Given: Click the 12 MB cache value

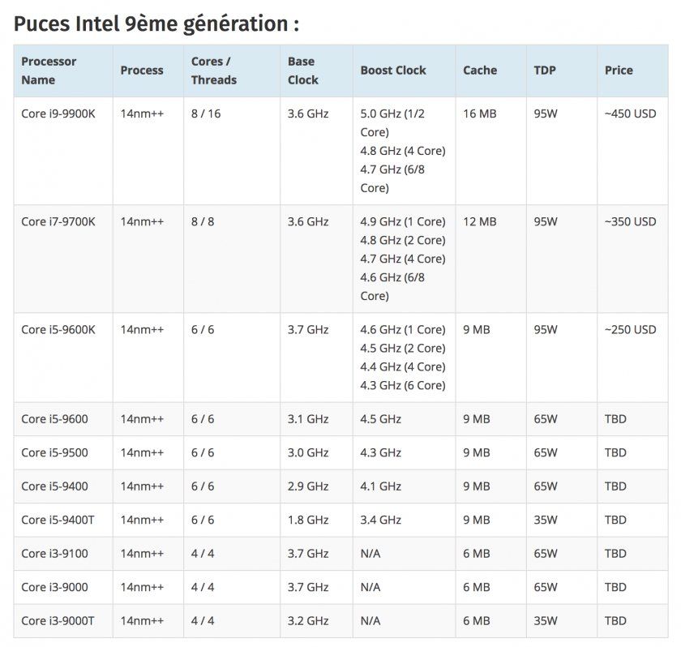Looking at the screenshot, I should (479, 221).
